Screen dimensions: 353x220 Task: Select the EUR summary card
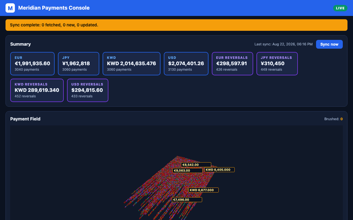pos(32,64)
